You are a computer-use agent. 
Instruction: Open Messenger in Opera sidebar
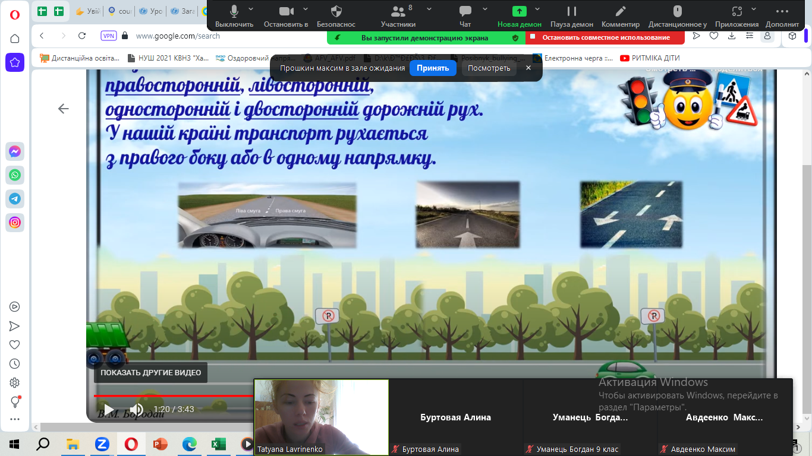point(15,152)
